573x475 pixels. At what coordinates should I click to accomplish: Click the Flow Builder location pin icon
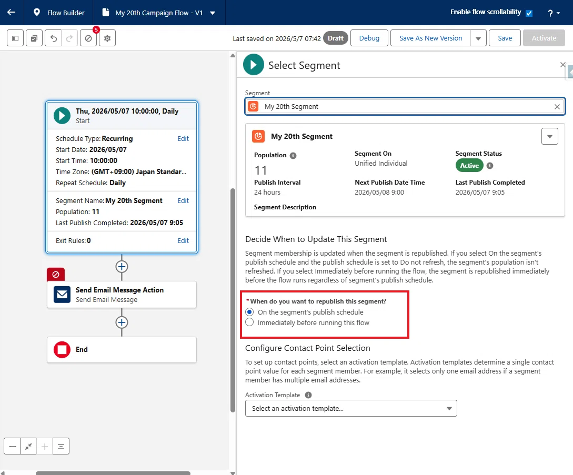(36, 13)
